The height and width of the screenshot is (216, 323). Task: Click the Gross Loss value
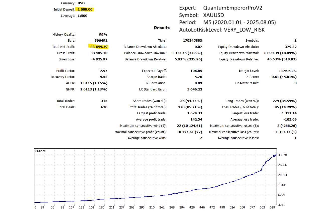(100, 59)
